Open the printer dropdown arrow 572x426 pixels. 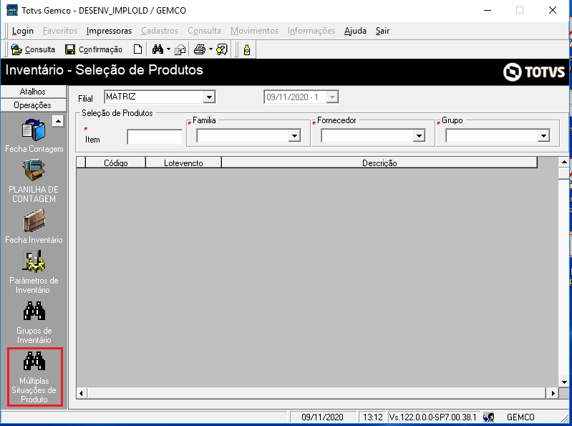tap(210, 49)
